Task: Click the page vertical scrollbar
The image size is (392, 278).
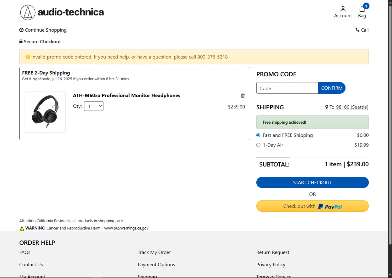Action: coord(390,125)
